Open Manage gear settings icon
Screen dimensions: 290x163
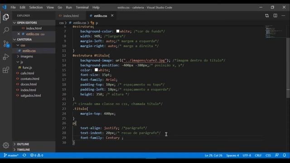tap(6, 145)
